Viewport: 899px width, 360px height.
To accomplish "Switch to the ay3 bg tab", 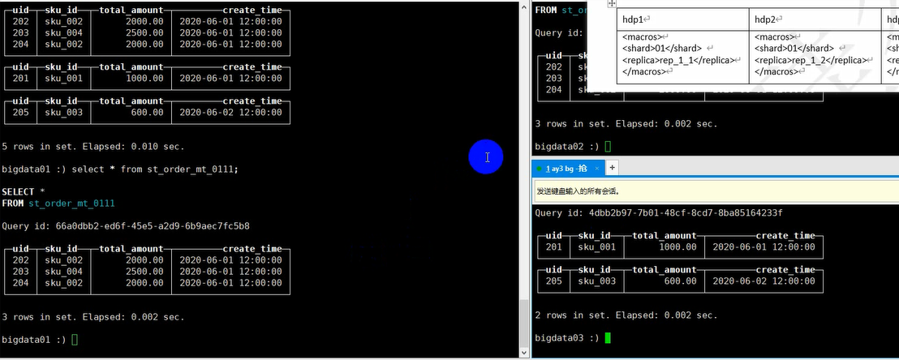I will point(566,169).
